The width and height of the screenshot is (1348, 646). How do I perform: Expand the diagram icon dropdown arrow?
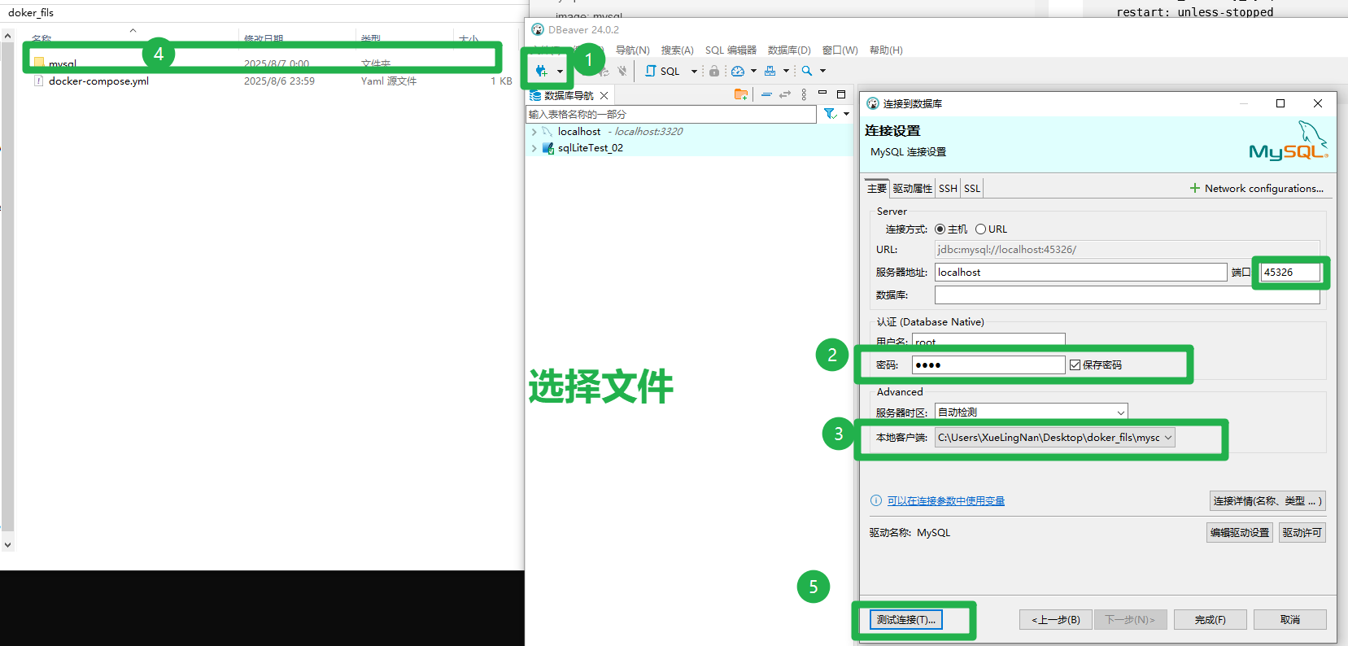pyautogui.click(x=786, y=72)
